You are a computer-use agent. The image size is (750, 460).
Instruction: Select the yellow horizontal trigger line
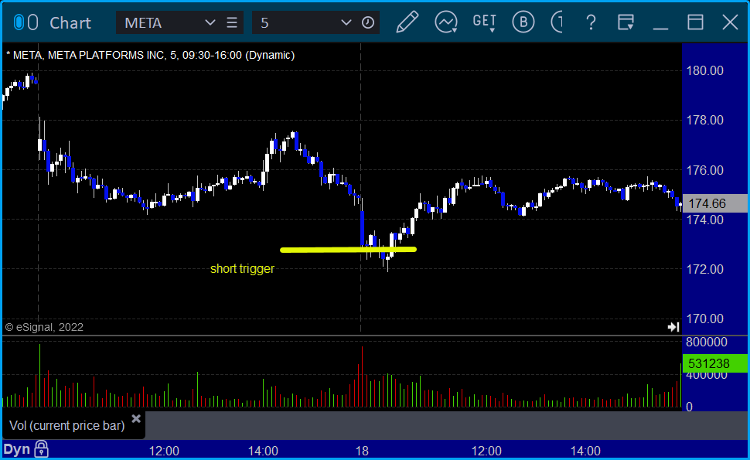click(348, 250)
